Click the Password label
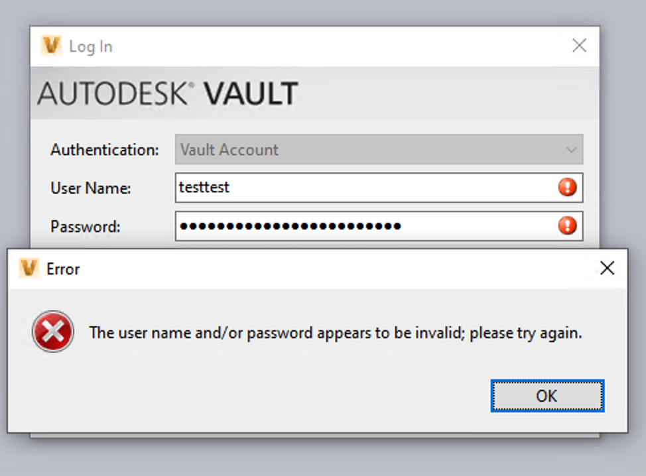The image size is (646, 476). coord(86,227)
